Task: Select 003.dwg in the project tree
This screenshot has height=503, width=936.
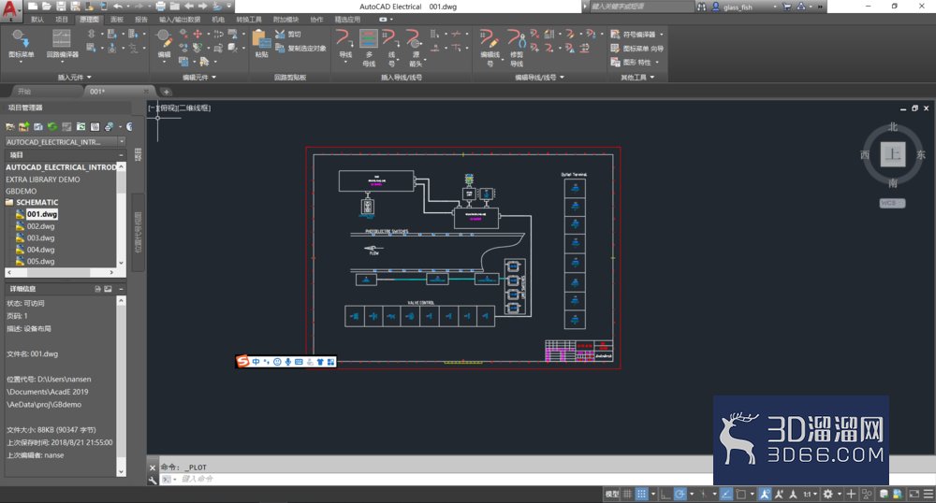Action: (40, 237)
